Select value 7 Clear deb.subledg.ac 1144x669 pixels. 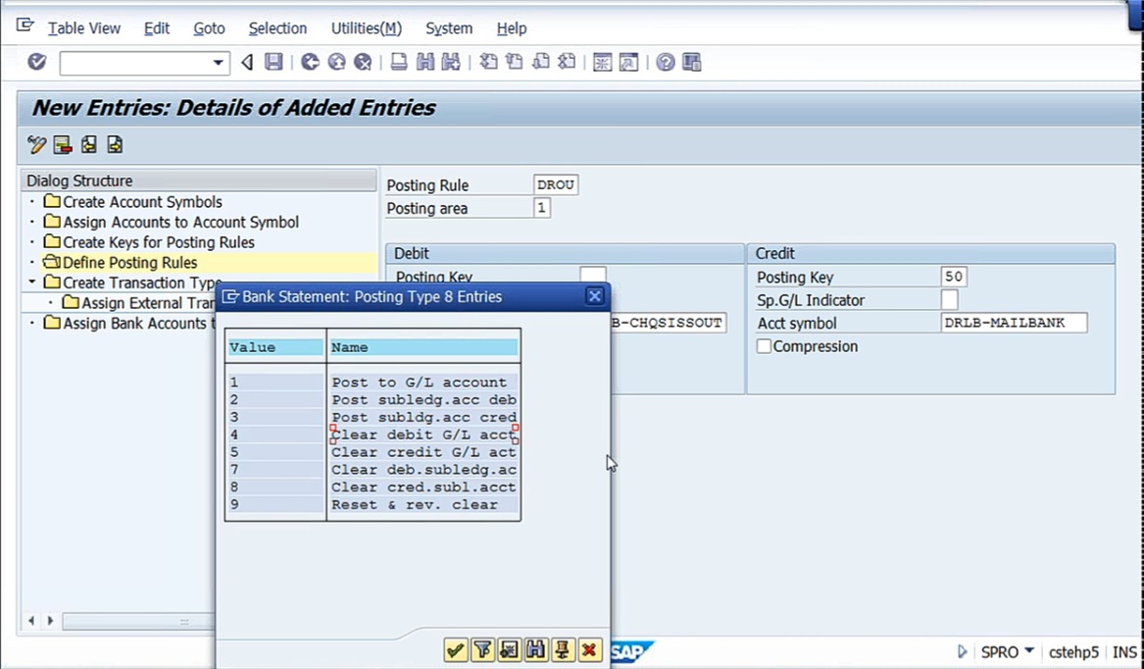[x=373, y=470]
